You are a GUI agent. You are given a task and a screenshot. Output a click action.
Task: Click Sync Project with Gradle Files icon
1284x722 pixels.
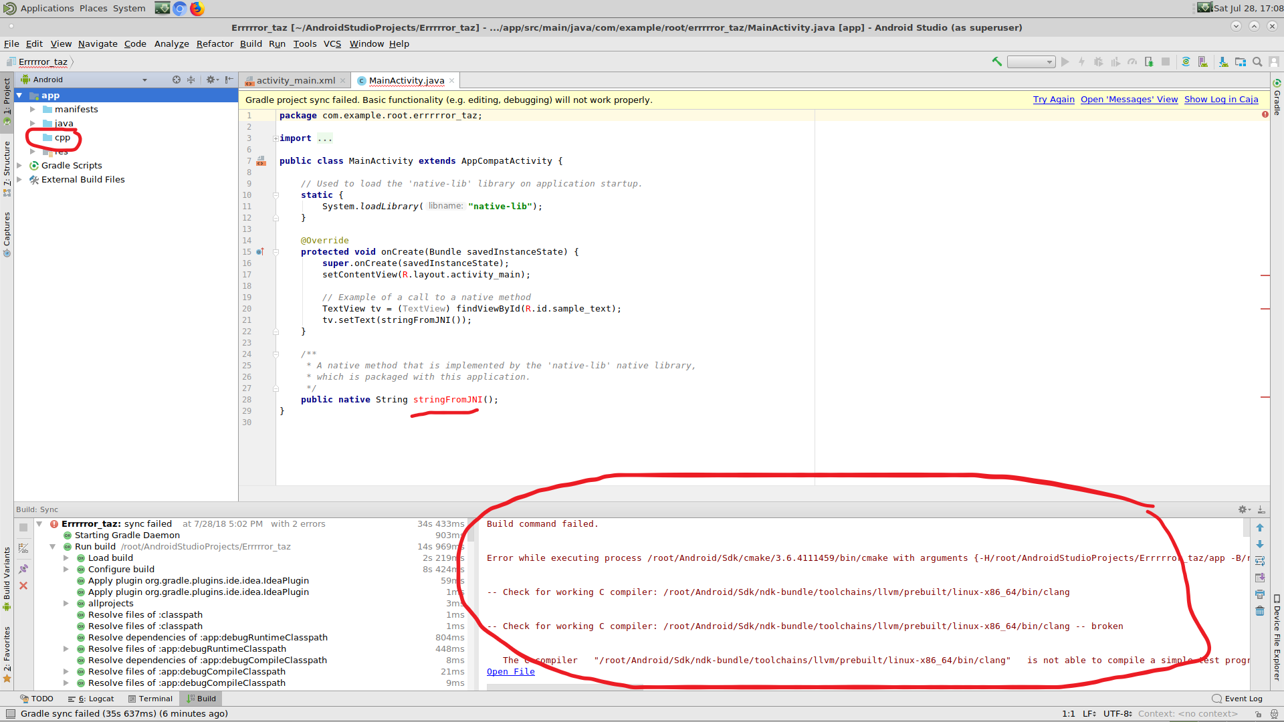point(1186,62)
